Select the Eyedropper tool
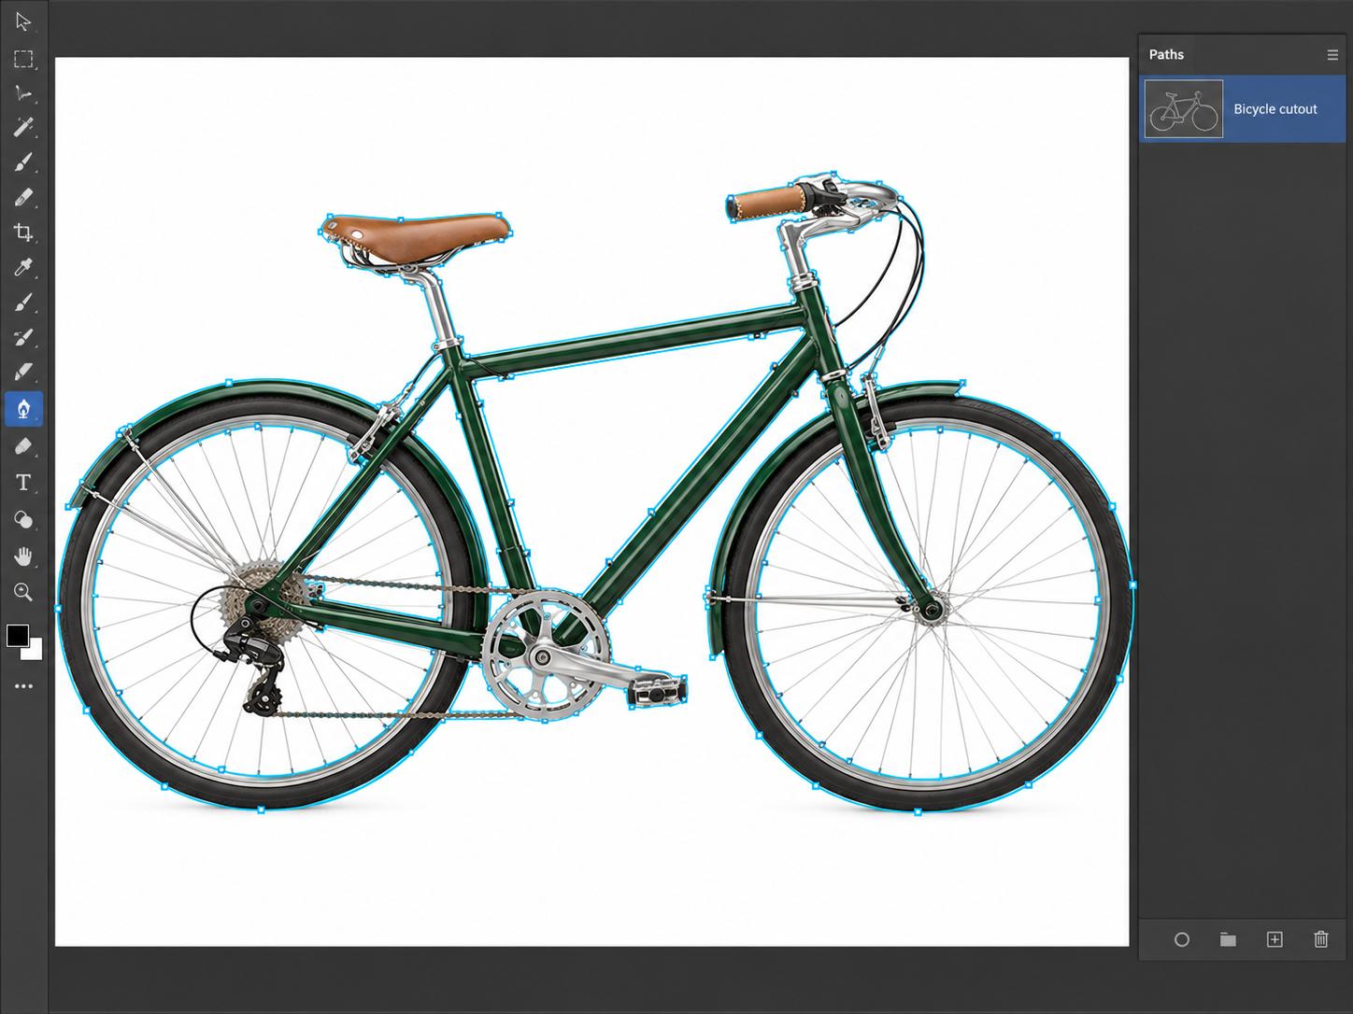The height and width of the screenshot is (1014, 1353). tap(23, 268)
